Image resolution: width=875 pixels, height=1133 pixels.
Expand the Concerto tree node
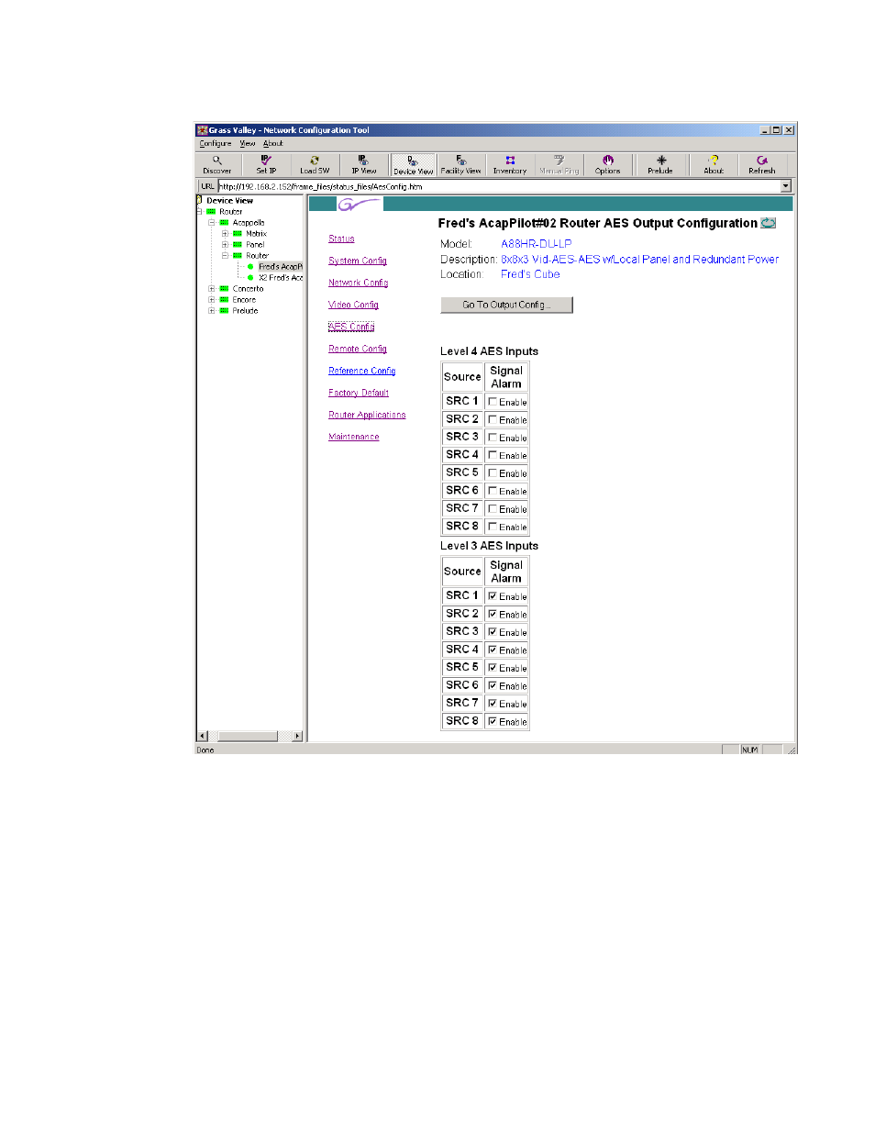coord(211,289)
